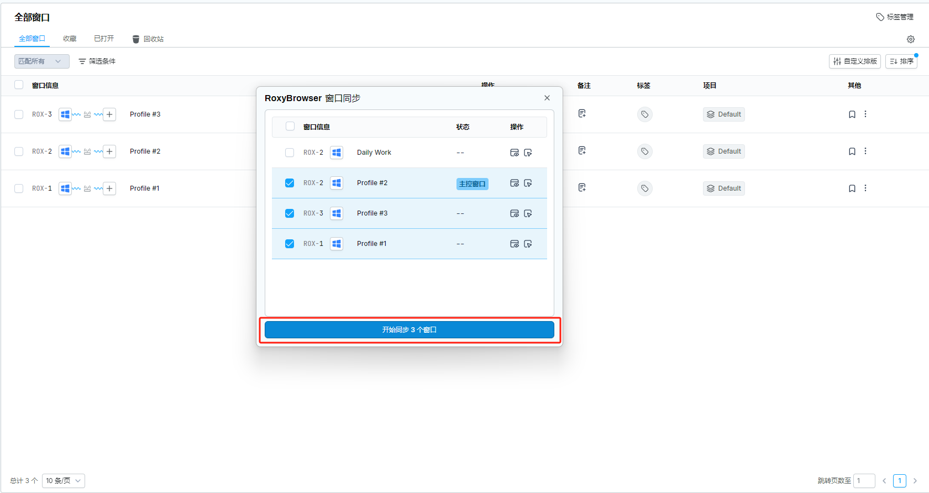Click the tag icon in Profile #2 row

[644, 151]
